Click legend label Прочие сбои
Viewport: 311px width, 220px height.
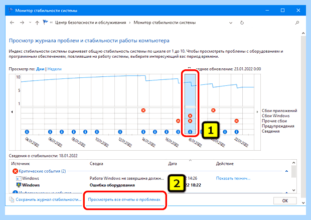point(274,121)
